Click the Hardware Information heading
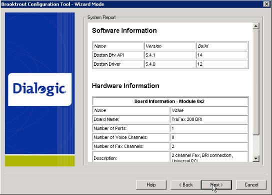Viewport: 272px width, 195px height. click(125, 86)
